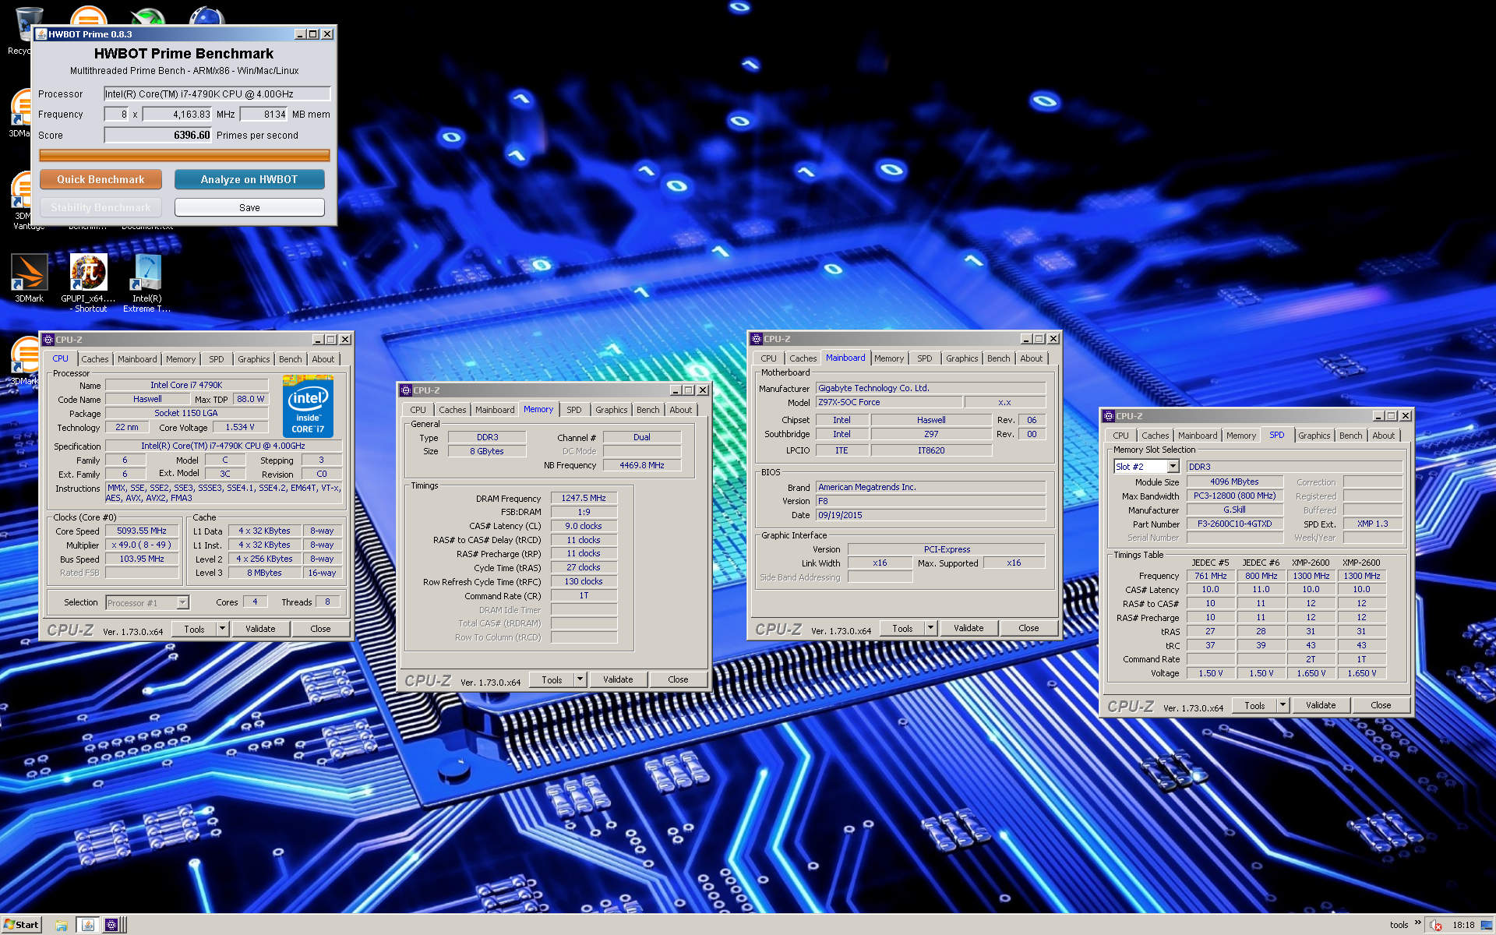The width and height of the screenshot is (1496, 935).
Task: Click Gigabyte Technology Co. Ltd. manufacturer field
Action: (x=930, y=388)
